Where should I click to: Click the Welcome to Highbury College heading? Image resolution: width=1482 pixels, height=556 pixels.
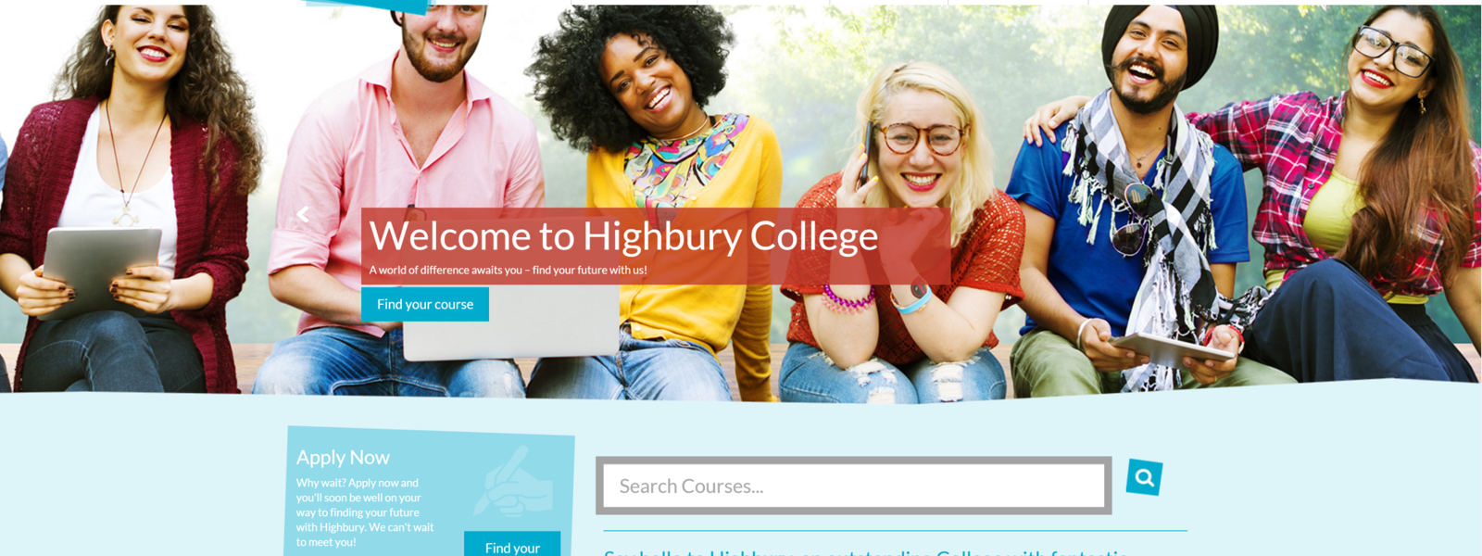(623, 235)
